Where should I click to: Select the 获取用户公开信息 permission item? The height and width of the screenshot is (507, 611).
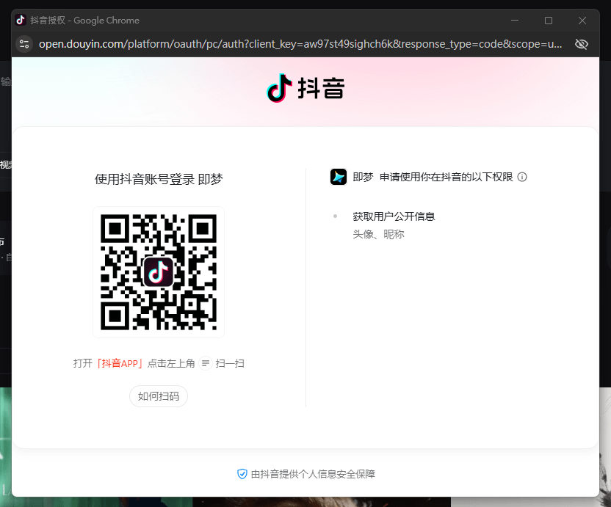pos(394,216)
